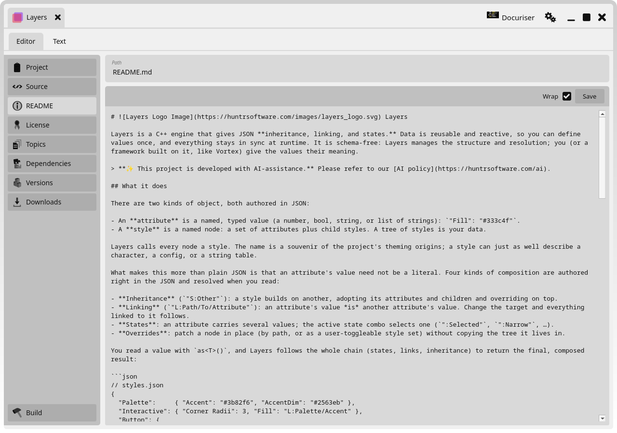Switch to the Editor tab
Viewport: 617px width, 433px height.
[26, 41]
